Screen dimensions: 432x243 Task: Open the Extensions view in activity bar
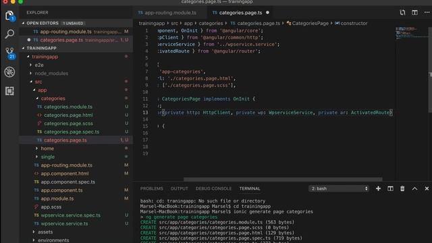9,91
